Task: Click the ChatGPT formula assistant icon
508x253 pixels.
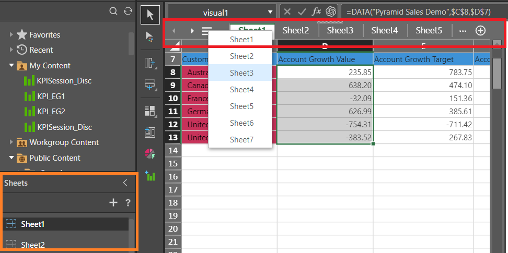Action: (x=330, y=11)
